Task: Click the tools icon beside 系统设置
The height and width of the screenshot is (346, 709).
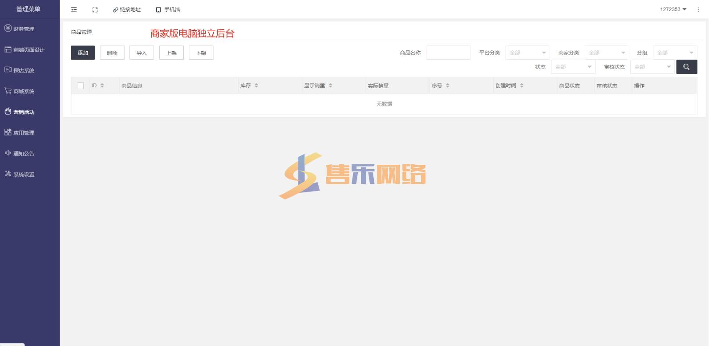Action: pos(8,174)
